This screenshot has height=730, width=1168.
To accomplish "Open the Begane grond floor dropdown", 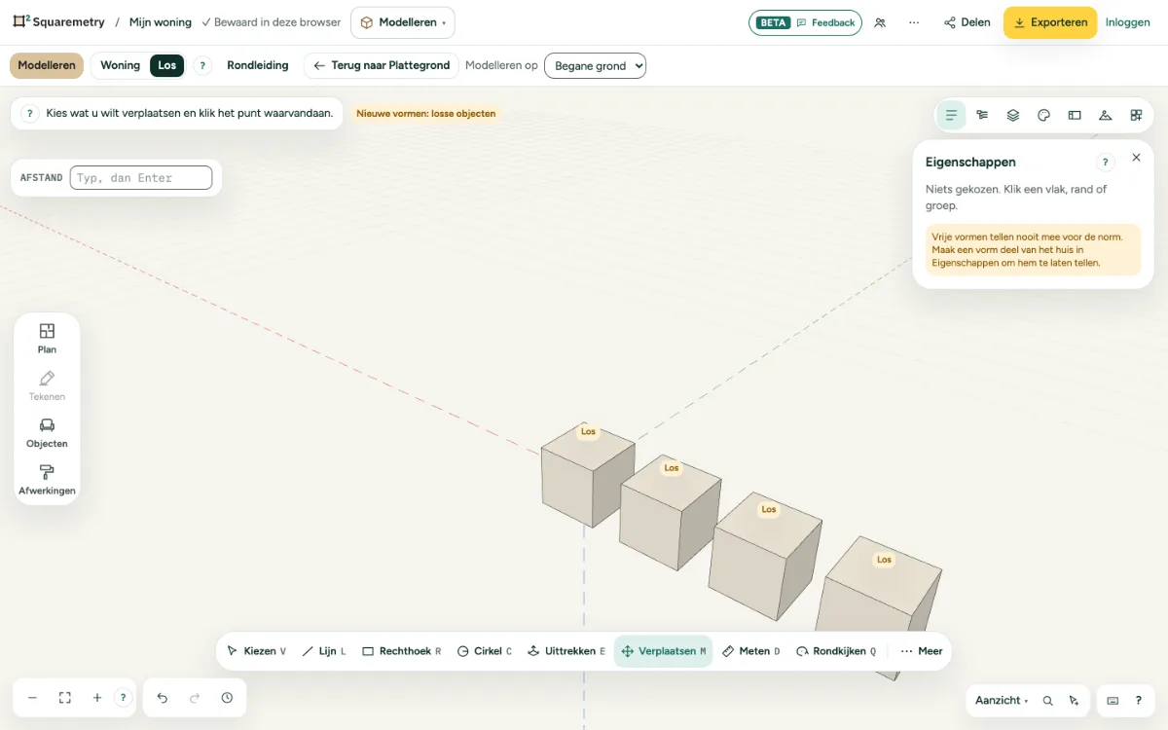I will (595, 65).
